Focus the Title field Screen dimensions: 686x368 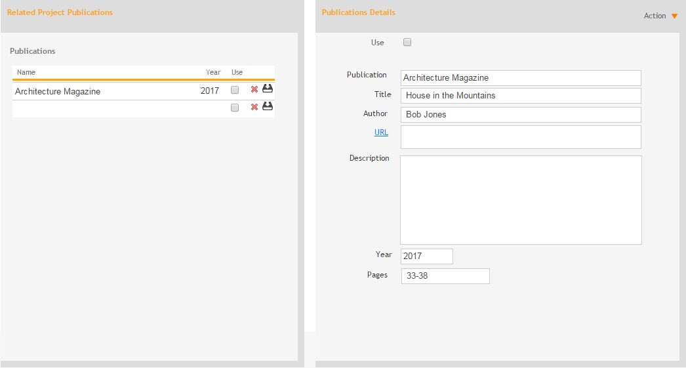coord(520,96)
